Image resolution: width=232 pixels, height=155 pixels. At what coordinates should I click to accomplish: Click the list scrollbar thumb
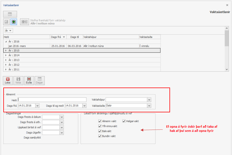(x=227, y=38)
